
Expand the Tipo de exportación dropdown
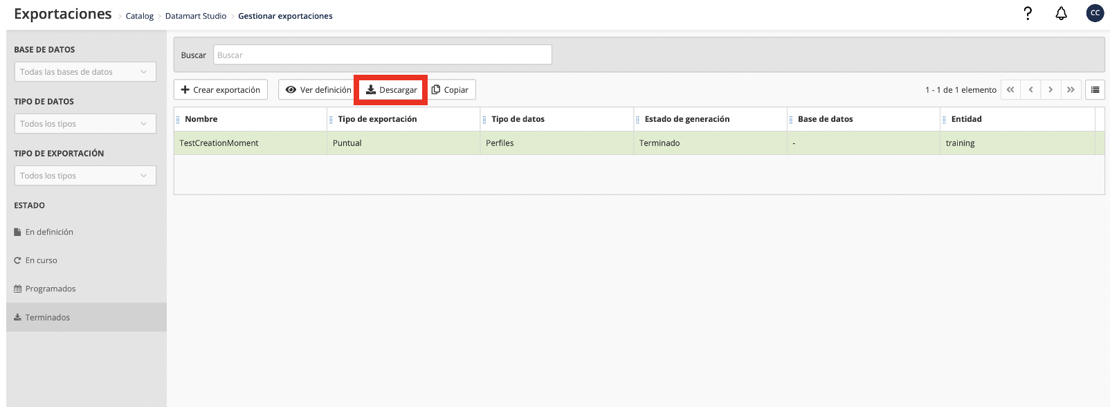pos(85,176)
